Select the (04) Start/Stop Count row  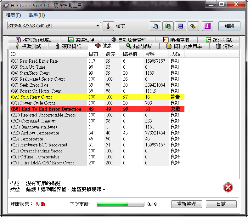pos(98,73)
